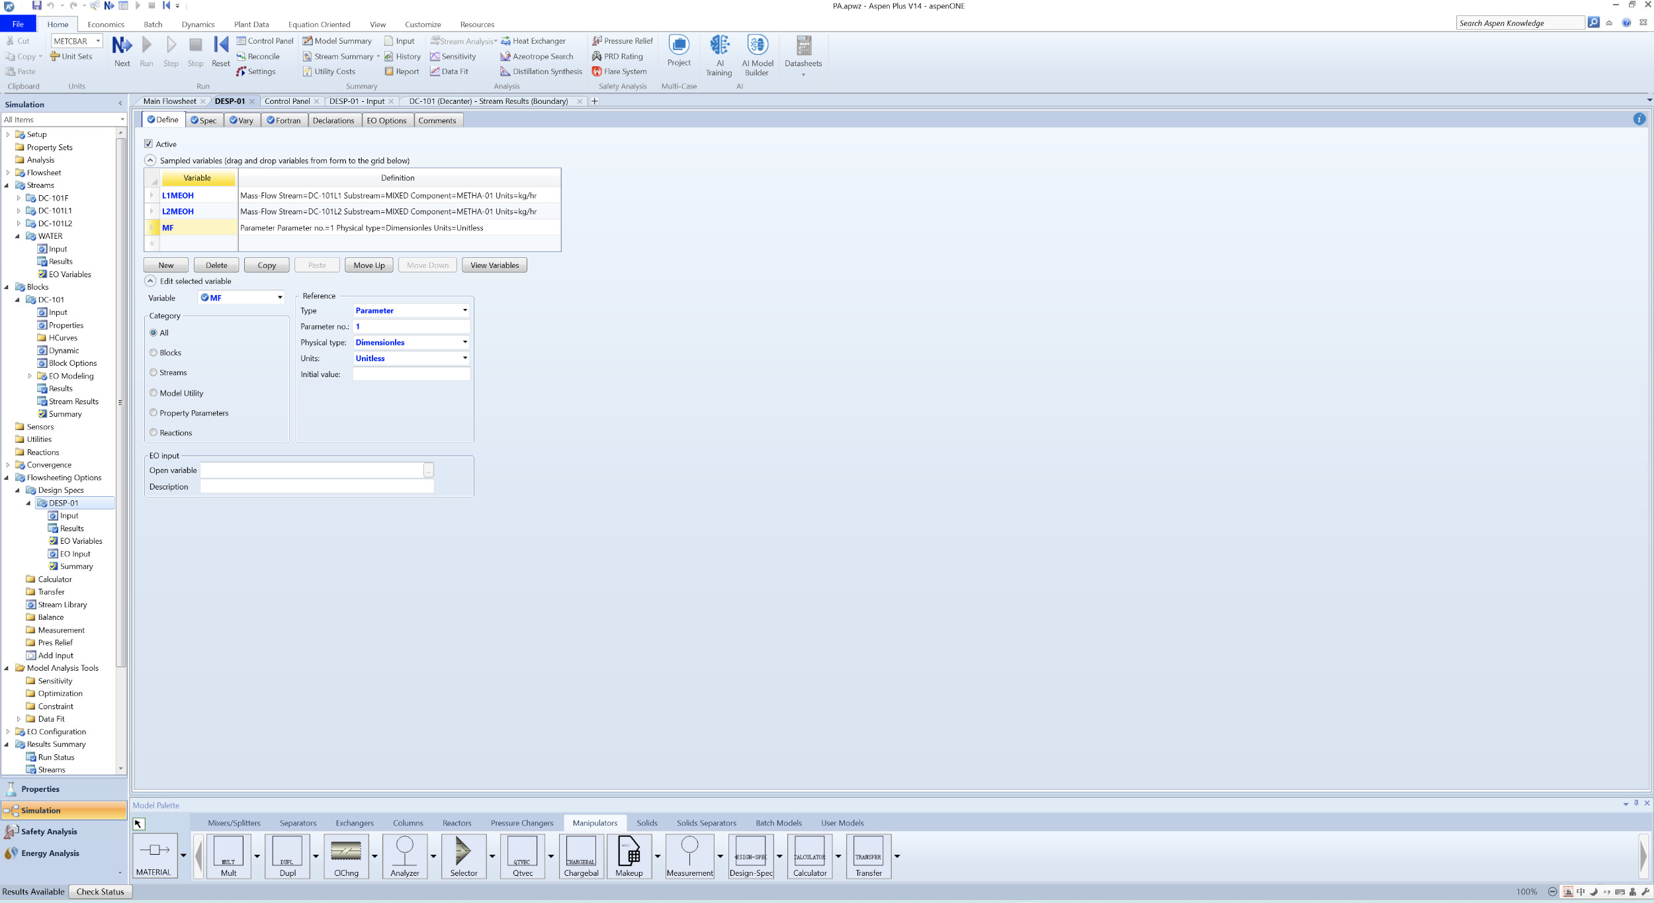Screen dimensions: 1654x903
Task: Select the Streams category radio button
Action: coord(153,372)
